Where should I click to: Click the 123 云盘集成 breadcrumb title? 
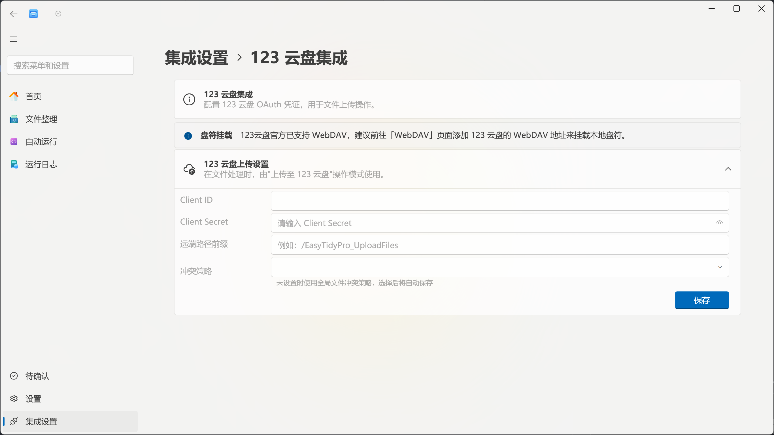coord(299,57)
